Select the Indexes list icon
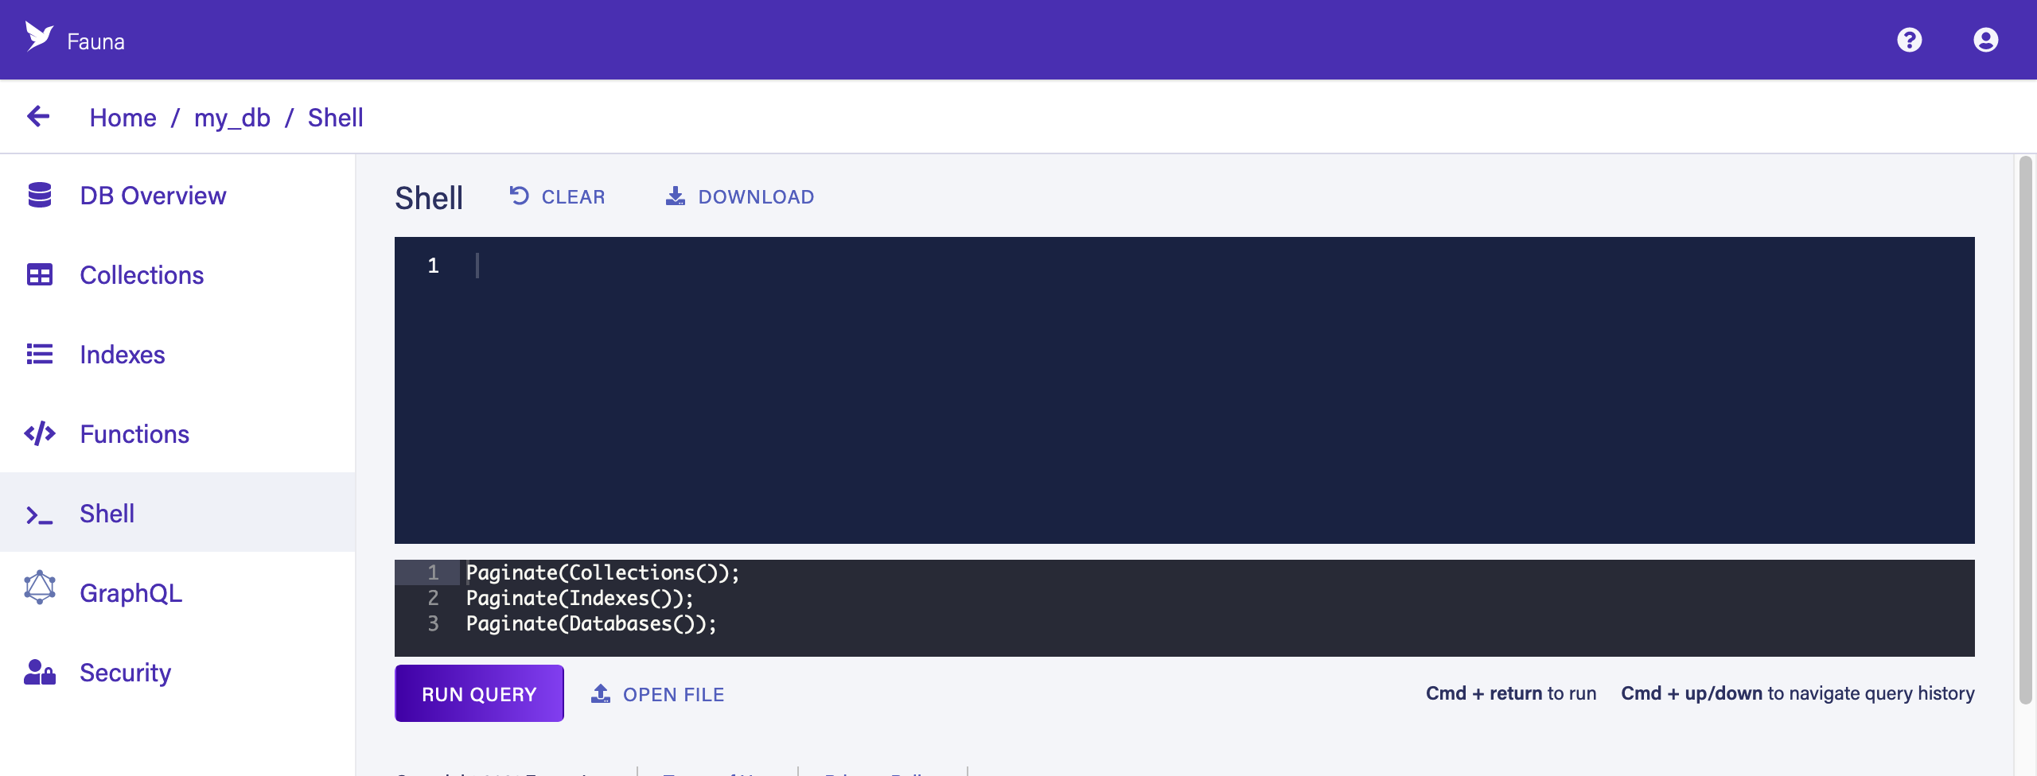Viewport: 2037px width, 776px height. (x=40, y=354)
